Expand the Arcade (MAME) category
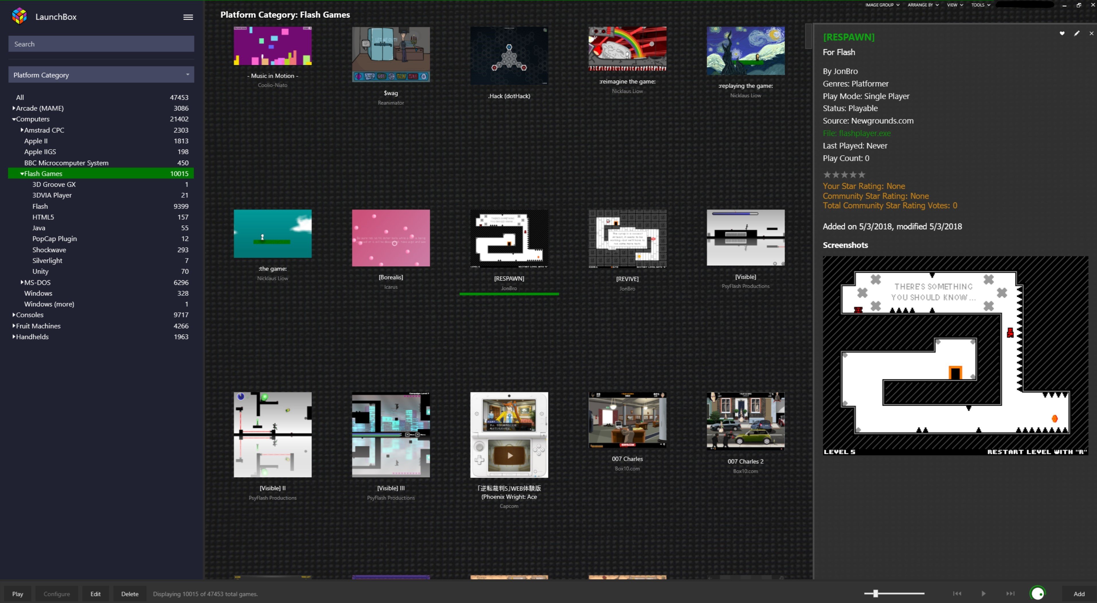Viewport: 1097px width, 603px height. click(x=14, y=108)
